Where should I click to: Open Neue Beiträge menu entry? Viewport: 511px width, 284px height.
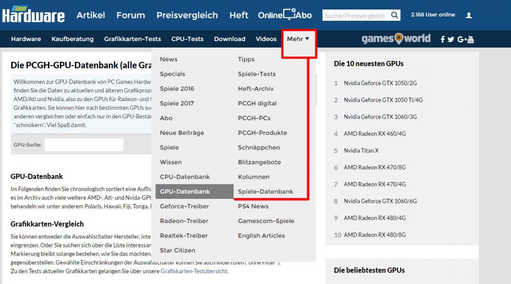click(182, 133)
